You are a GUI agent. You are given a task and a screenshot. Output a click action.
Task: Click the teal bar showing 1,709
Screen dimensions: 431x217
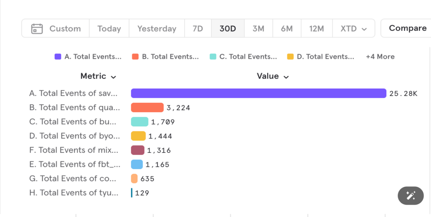click(139, 121)
